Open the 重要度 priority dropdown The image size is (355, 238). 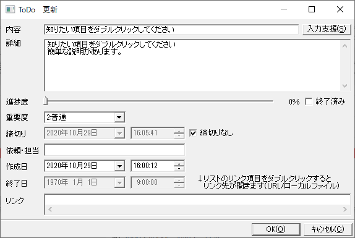(x=119, y=117)
